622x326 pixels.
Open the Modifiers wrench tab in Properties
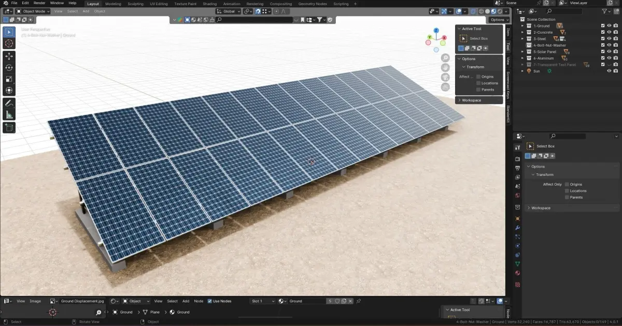(517, 228)
